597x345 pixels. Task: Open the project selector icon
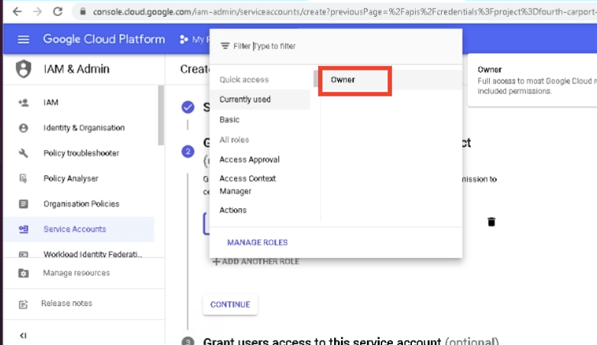pos(184,39)
